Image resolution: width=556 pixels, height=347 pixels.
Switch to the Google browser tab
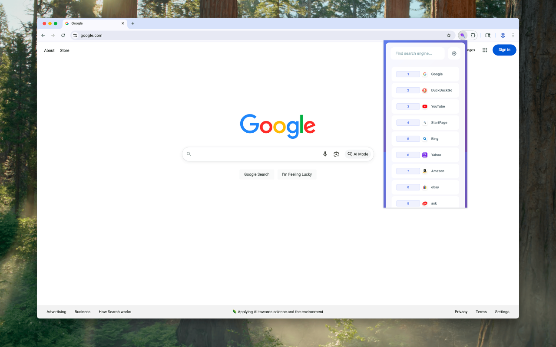point(95,23)
